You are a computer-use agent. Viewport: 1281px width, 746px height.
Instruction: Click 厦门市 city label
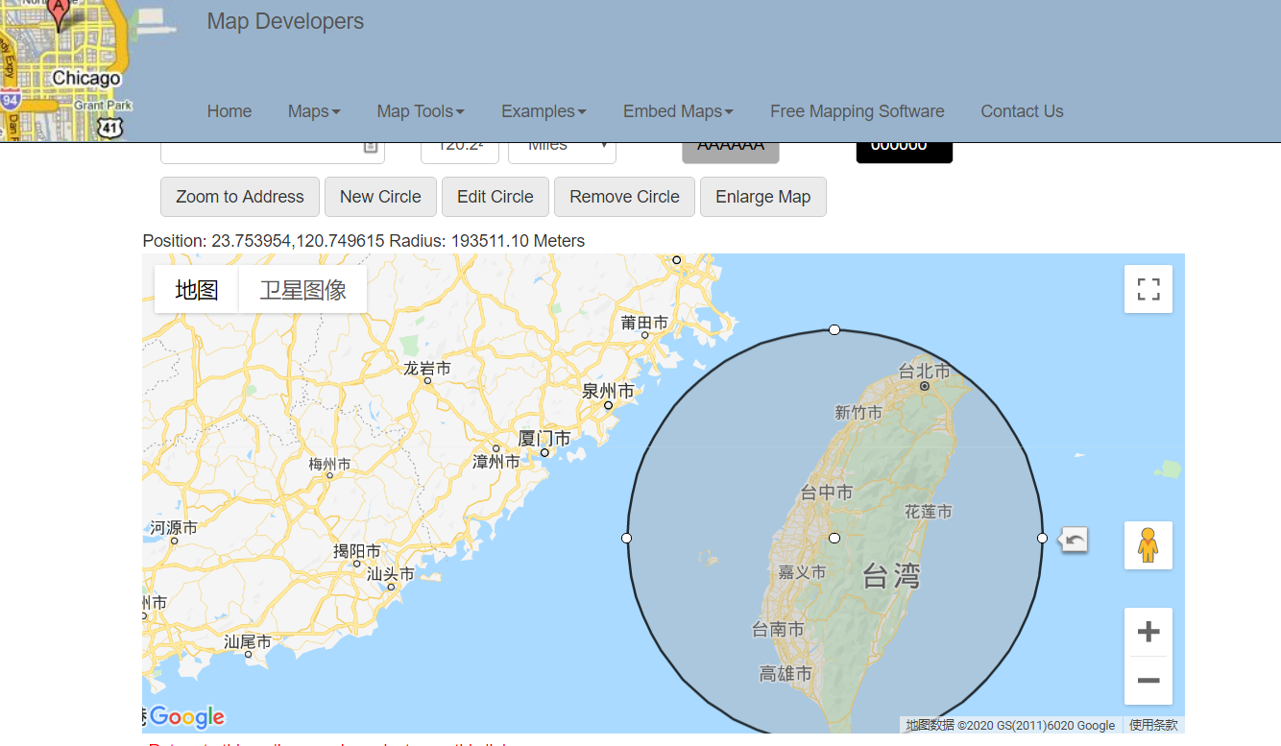tap(544, 439)
